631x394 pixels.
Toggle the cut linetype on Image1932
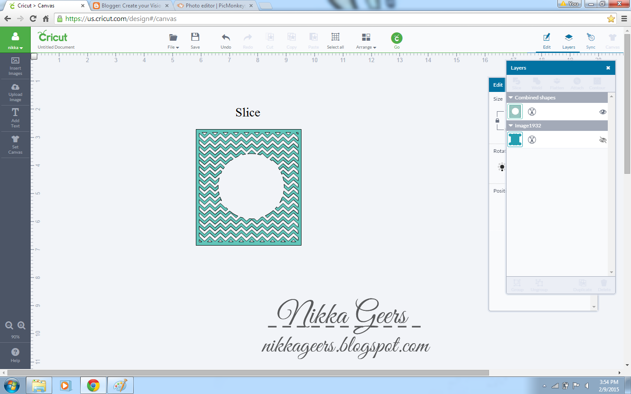532,140
